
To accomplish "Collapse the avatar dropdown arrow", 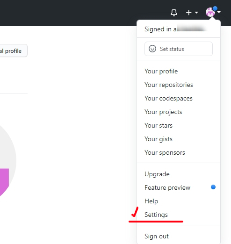I will tap(219, 12).
